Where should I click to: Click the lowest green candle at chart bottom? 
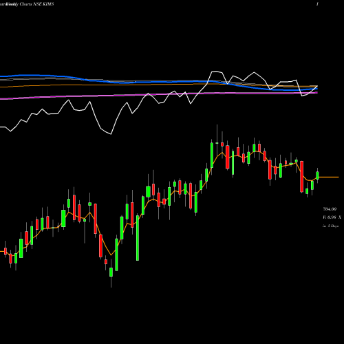click(x=111, y=272)
